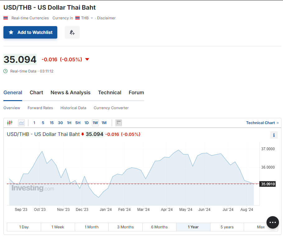The width and height of the screenshot is (283, 237).
Task: Toggle the 1W chart interval
Action: coord(95,123)
